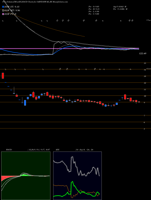The height and width of the screenshot is (200, 151).
Task: Click the '<Tops' label at the right edge
Action: click(148, 20)
